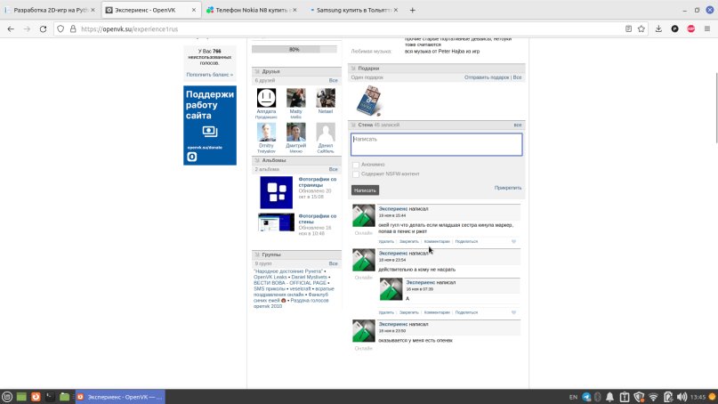This screenshot has height=404, width=718.
Task: Enable the Содержит NSFW-контент checkbox
Action: point(356,174)
